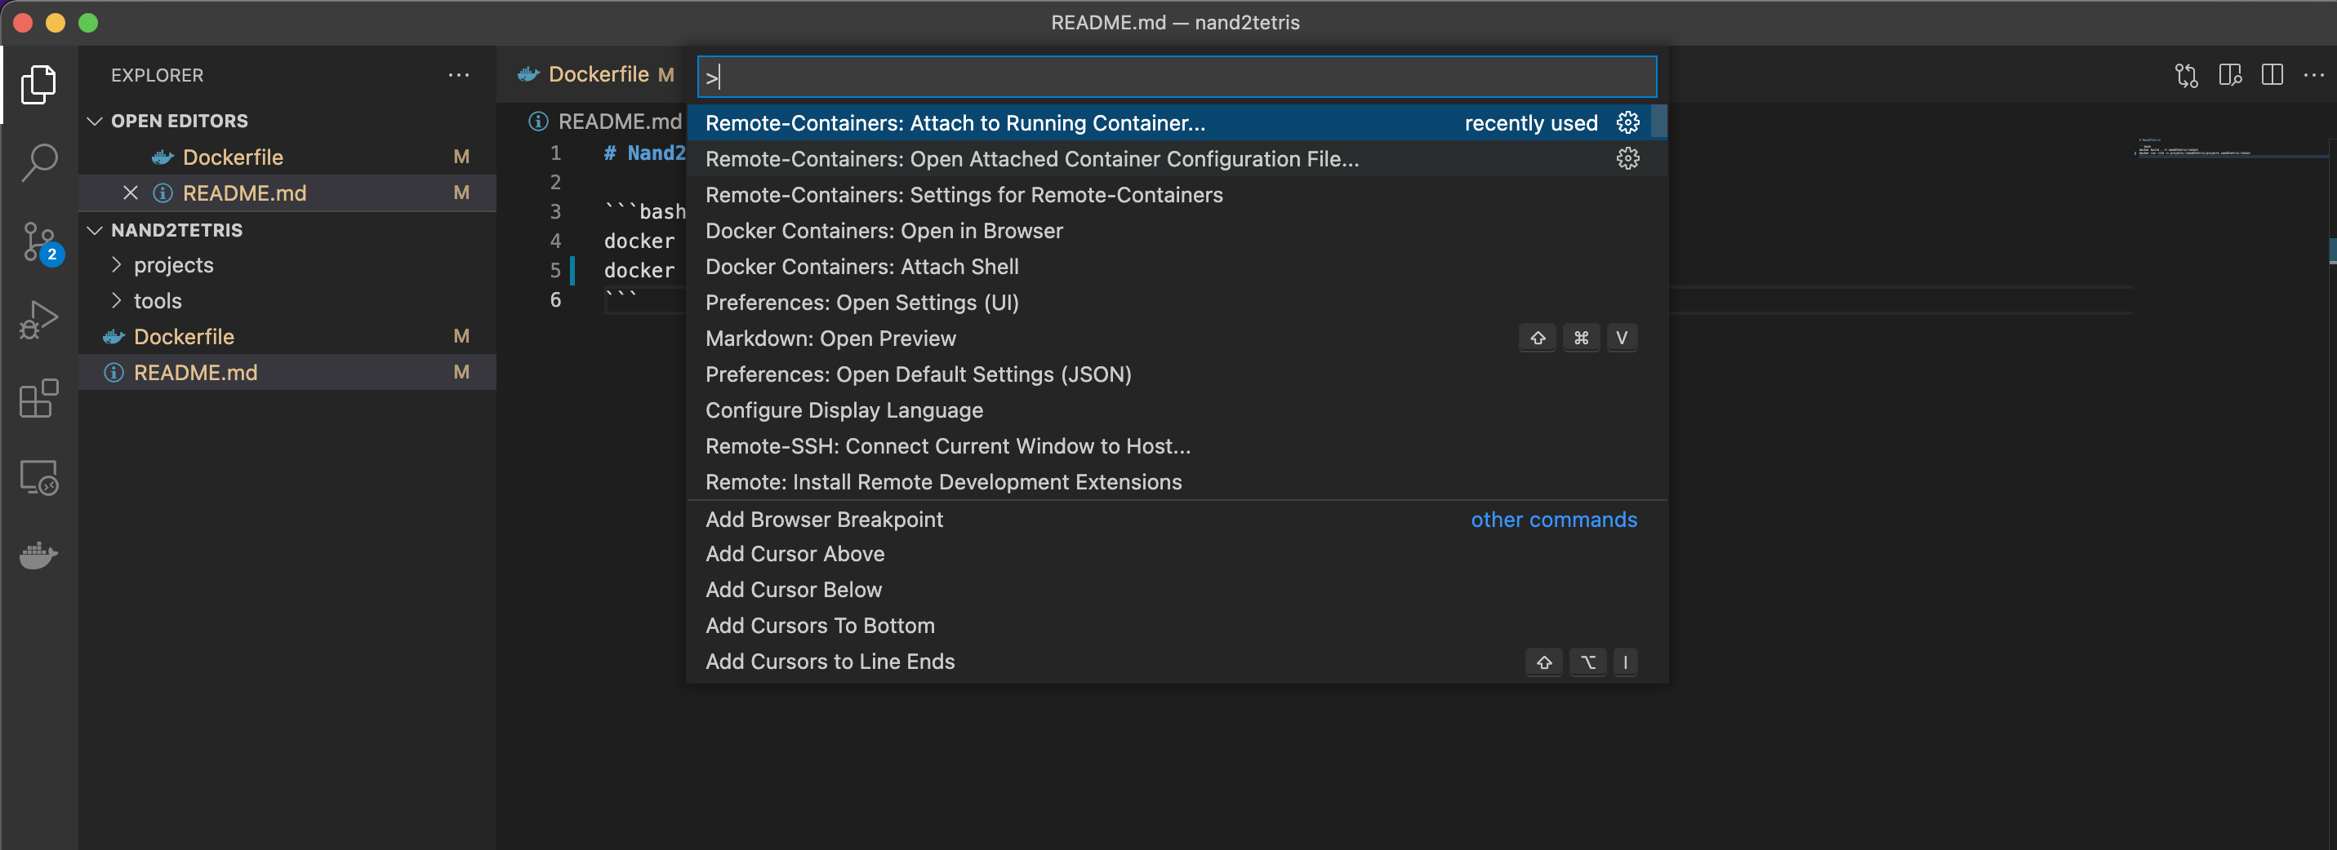
Task: Open the Remote Explorer view
Action: click(39, 477)
